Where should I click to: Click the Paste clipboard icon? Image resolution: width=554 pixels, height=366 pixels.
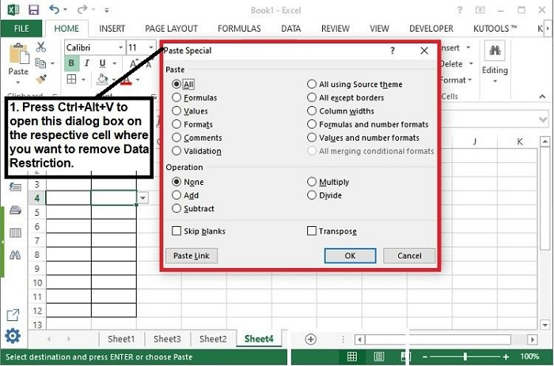[x=19, y=54]
